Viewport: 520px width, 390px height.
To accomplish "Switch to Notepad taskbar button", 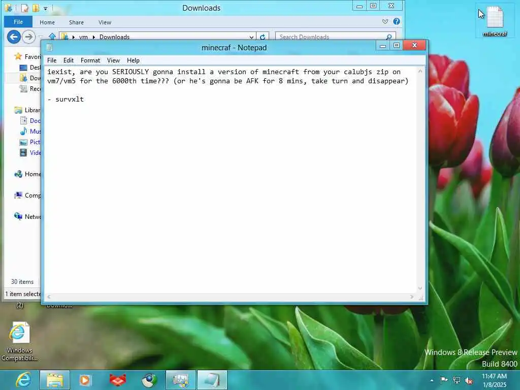I will (x=212, y=380).
